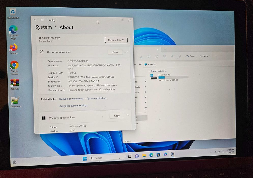Launch the Notepad++ desktop shortcut
The width and height of the screenshot is (253, 178).
tap(15, 102)
